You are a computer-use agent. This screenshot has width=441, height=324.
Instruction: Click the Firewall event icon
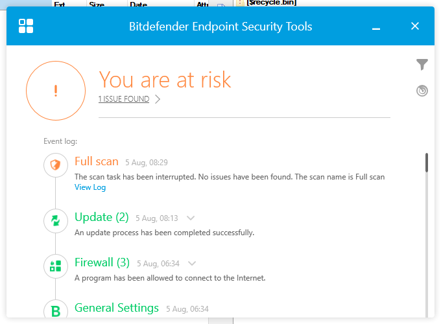point(56,266)
